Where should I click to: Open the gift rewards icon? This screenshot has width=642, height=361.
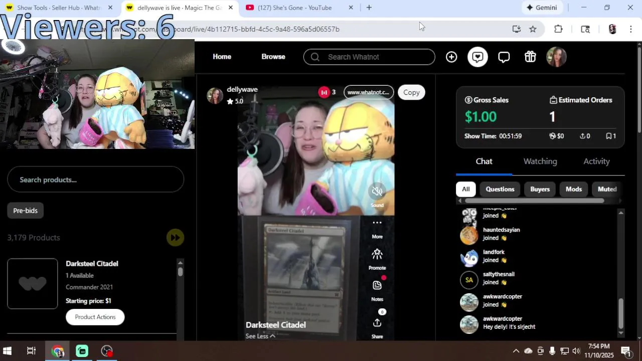(530, 57)
